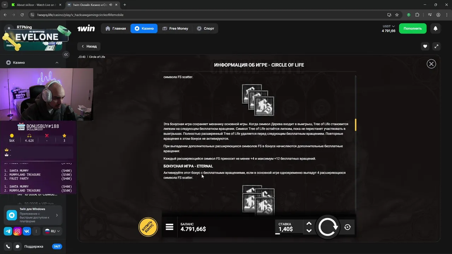The height and width of the screenshot is (254, 452).
Task: Open 1win для Windows app banner
Action: point(33,215)
